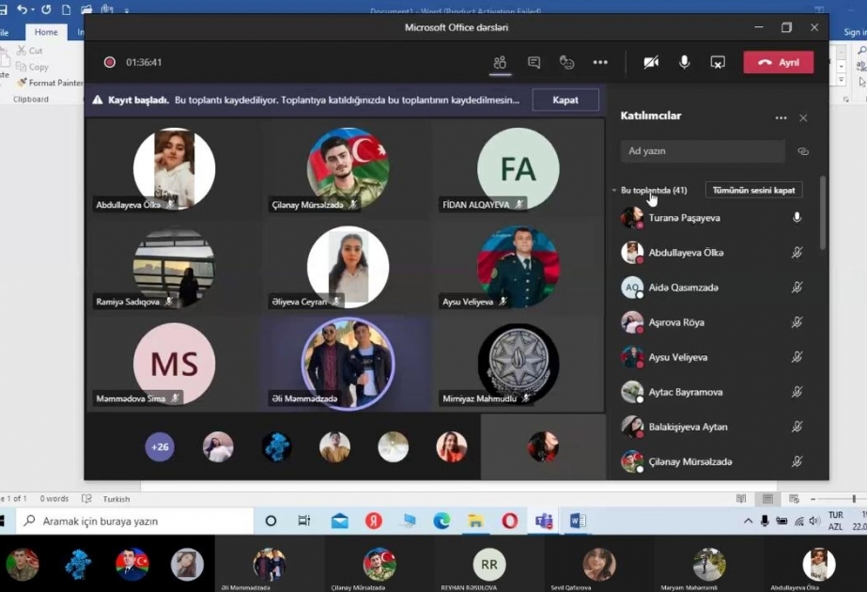Open file icon in Word quick access
Image resolution: width=867 pixels, height=592 pixels.
pyautogui.click(x=86, y=9)
